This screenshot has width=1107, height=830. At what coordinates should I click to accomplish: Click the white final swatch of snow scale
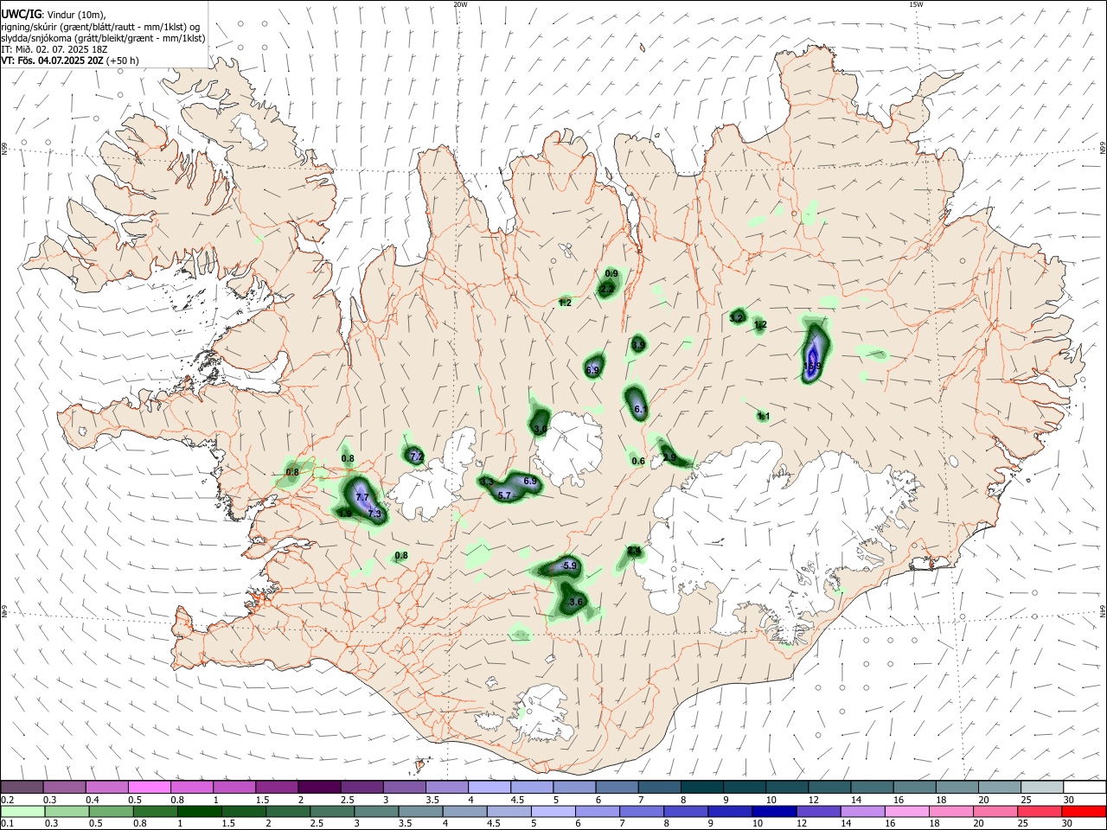click(x=1085, y=788)
